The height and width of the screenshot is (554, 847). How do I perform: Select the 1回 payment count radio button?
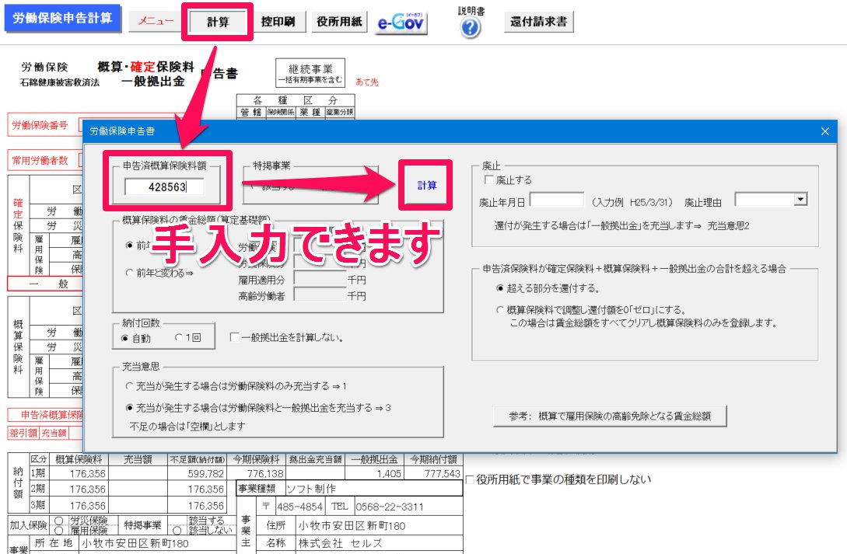pyautogui.click(x=180, y=338)
